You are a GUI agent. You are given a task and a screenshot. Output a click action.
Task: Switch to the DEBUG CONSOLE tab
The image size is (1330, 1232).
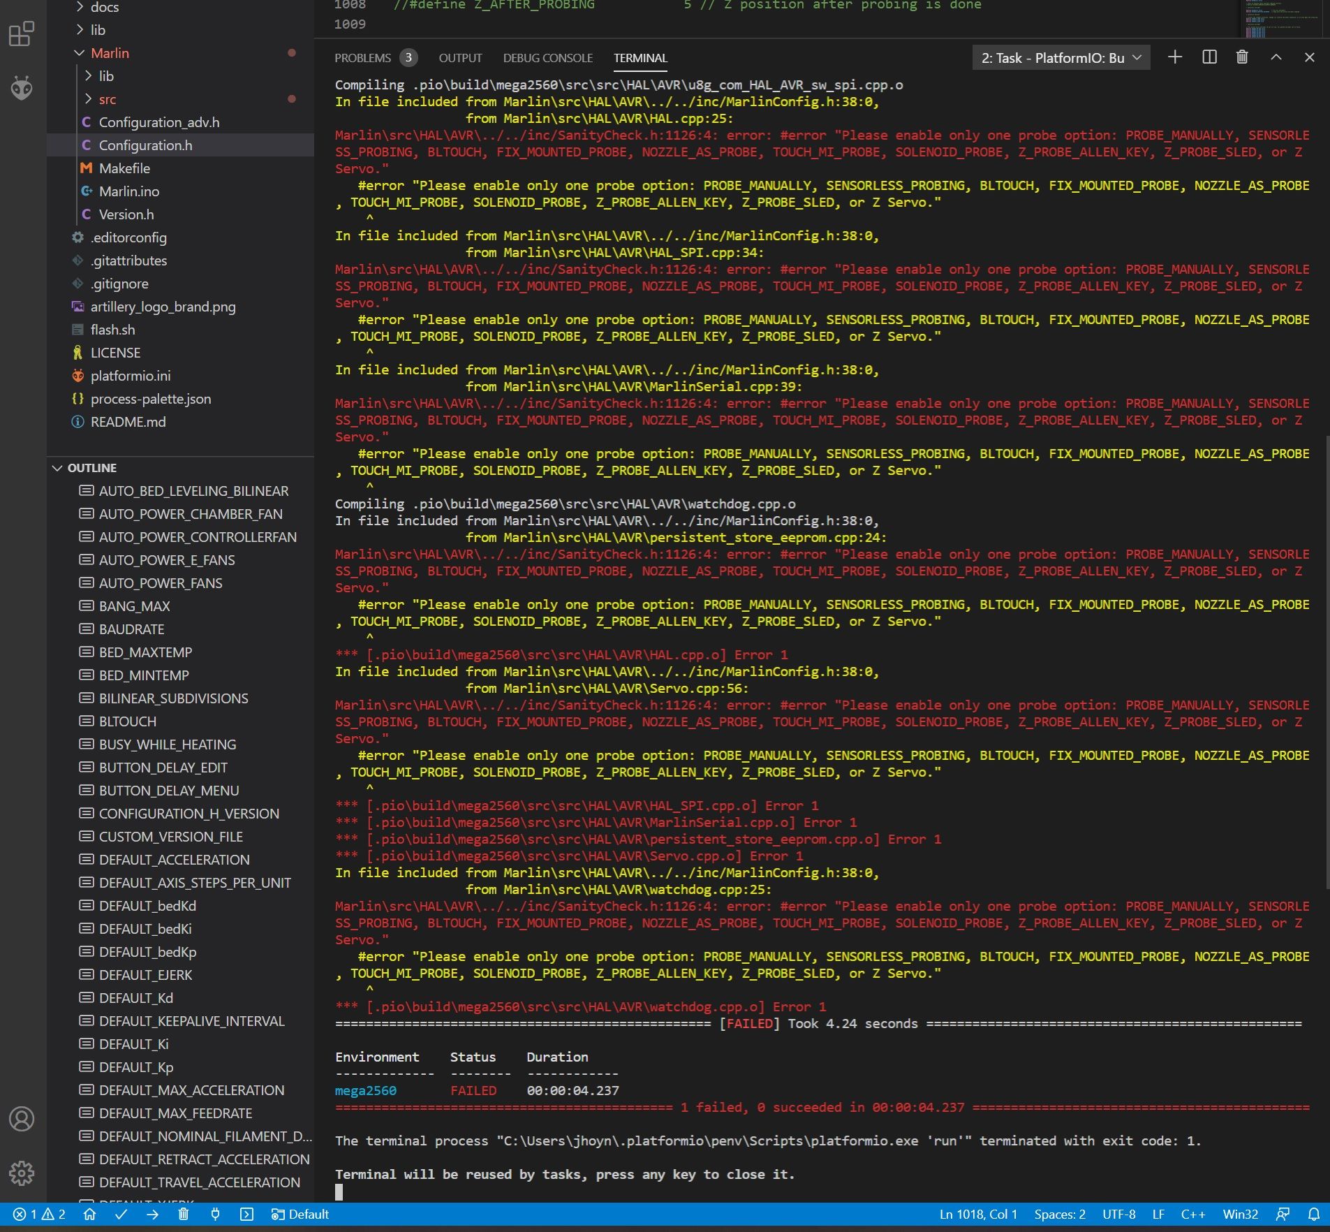click(547, 58)
